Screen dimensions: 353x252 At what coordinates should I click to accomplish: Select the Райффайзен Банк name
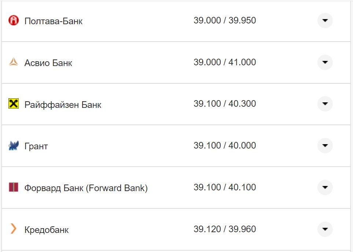pos(63,105)
